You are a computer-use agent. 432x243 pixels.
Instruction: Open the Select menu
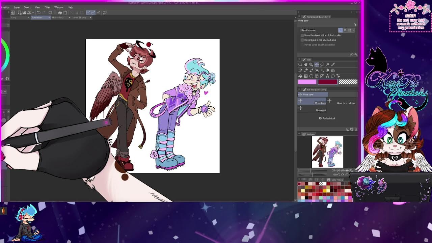(x=27, y=7)
